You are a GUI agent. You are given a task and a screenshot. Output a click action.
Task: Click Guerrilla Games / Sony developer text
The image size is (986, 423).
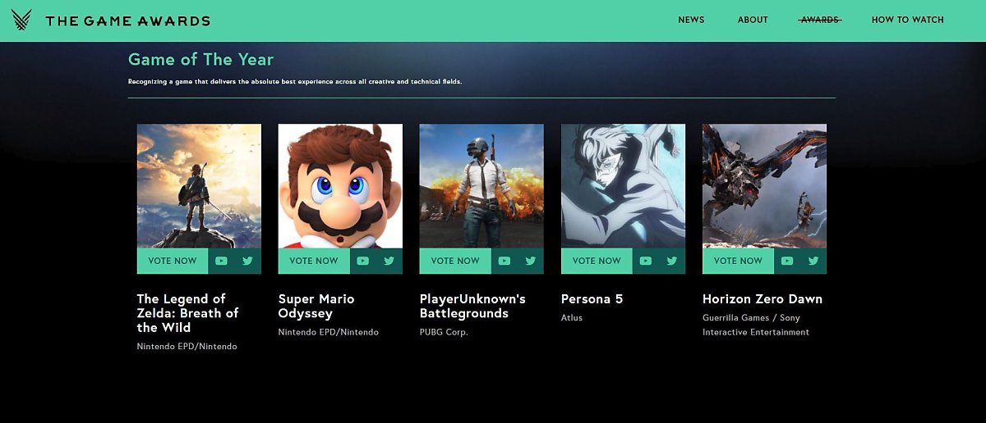(x=756, y=325)
